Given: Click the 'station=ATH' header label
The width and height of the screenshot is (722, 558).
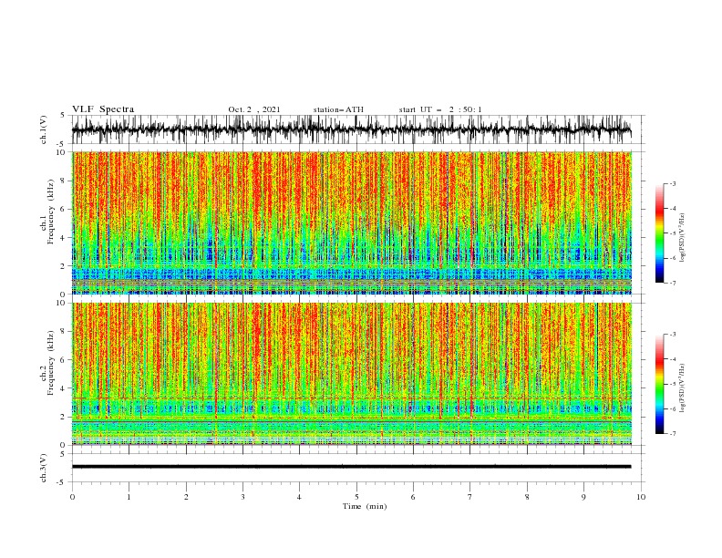Looking at the screenshot, I should pos(338,109).
